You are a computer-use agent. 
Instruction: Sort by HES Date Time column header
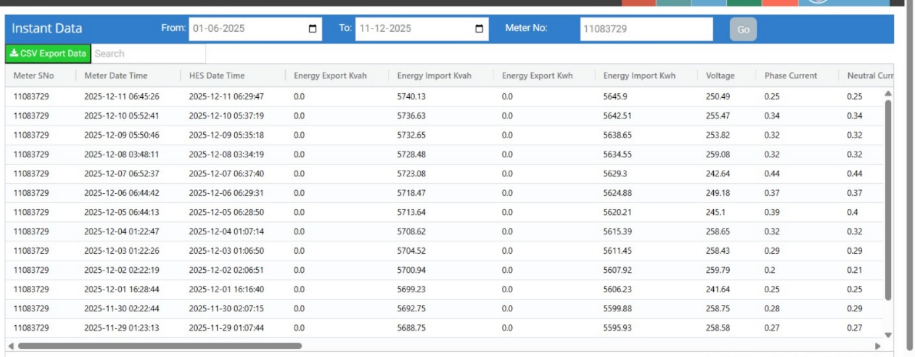pos(217,75)
